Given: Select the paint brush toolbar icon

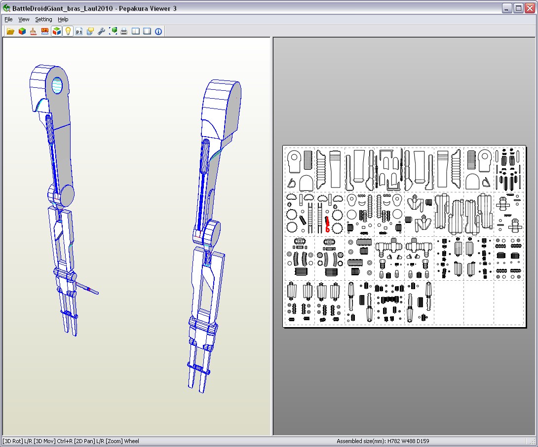Looking at the screenshot, I should pyautogui.click(x=33, y=31).
